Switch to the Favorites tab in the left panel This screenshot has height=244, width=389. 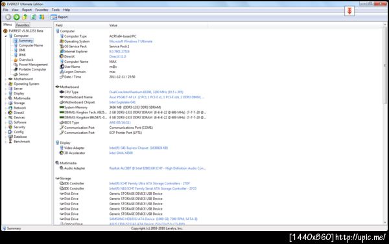[x=23, y=25]
